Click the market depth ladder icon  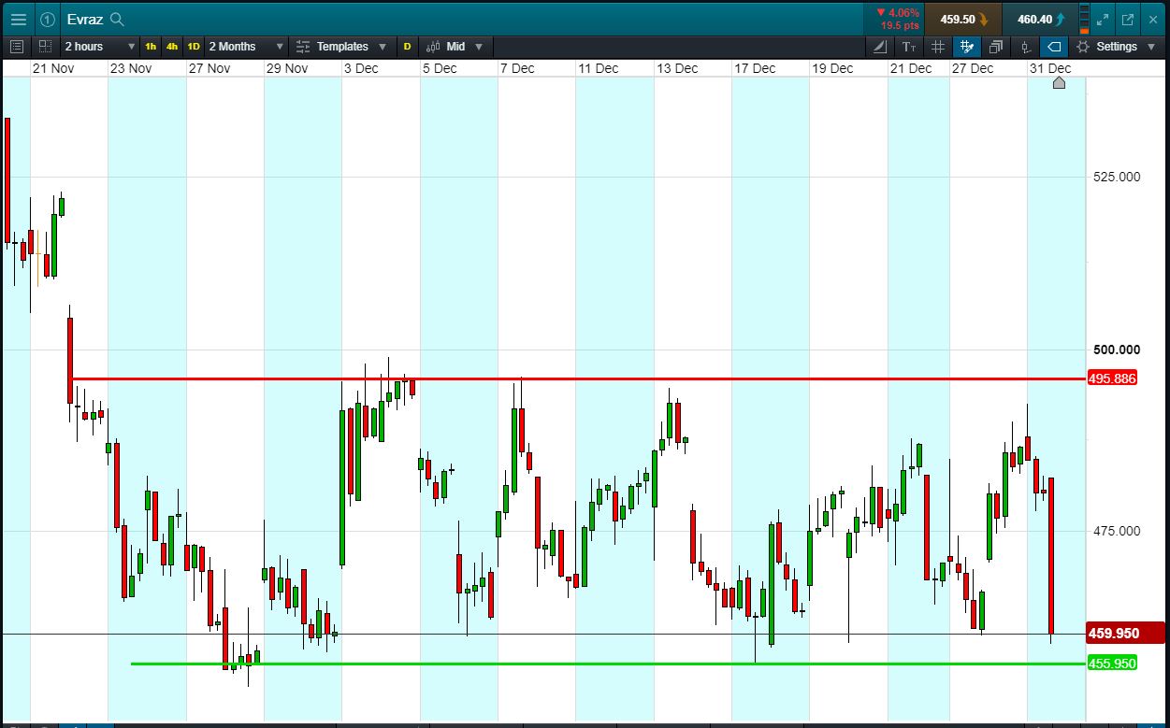click(1085, 19)
